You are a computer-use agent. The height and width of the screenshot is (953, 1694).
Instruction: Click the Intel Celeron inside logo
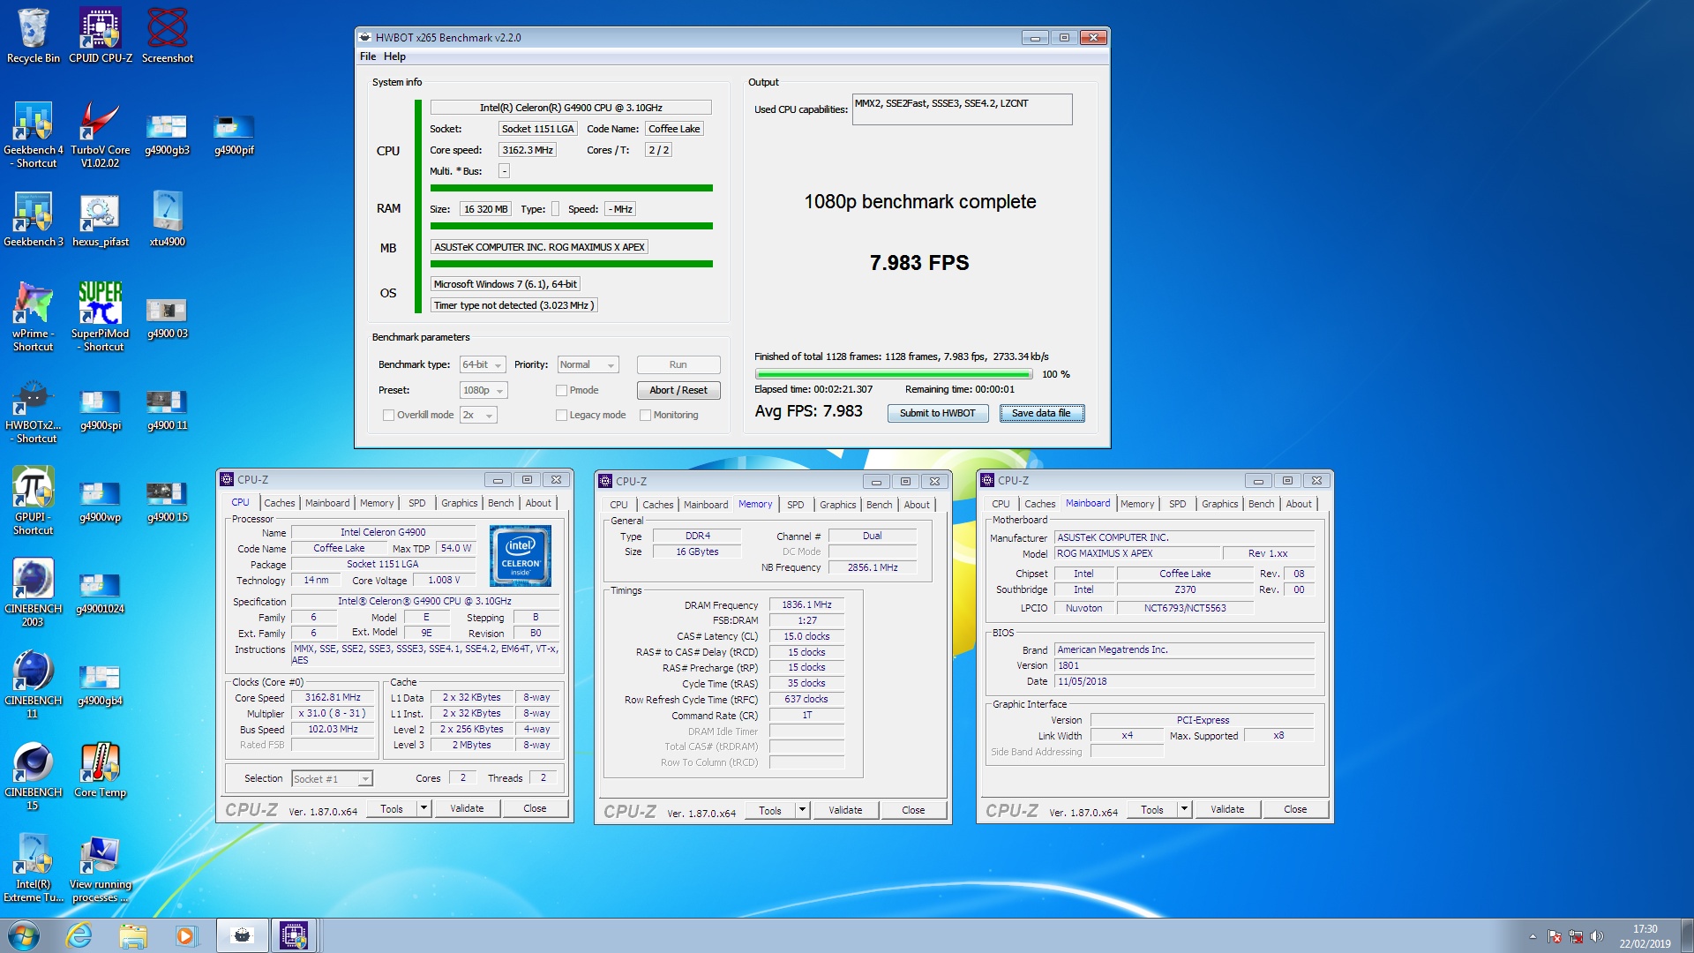tap(521, 555)
